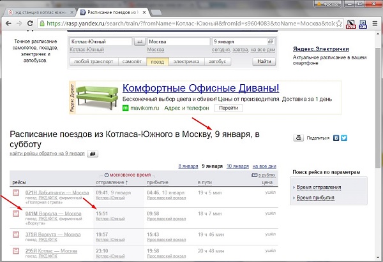Open train 375Я Воркута — Москва
383x262 pixels.
53,235
